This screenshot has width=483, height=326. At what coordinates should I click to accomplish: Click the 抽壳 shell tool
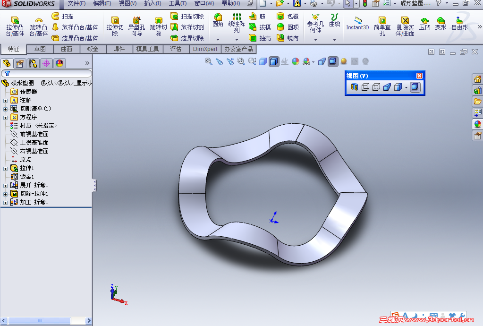(x=260, y=38)
